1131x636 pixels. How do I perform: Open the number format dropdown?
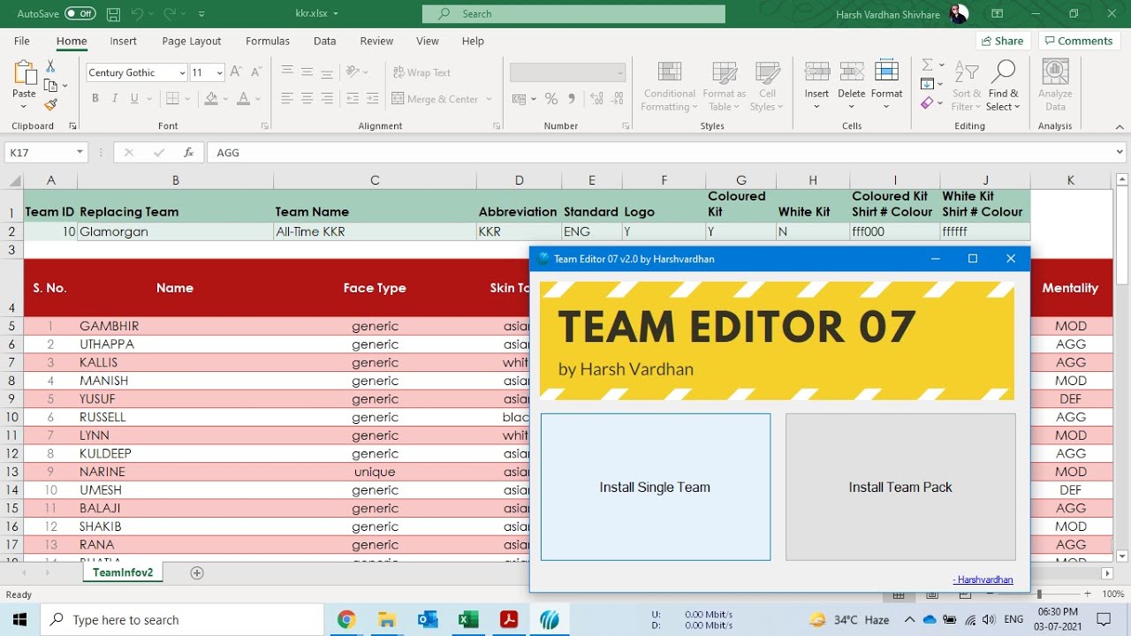[620, 73]
